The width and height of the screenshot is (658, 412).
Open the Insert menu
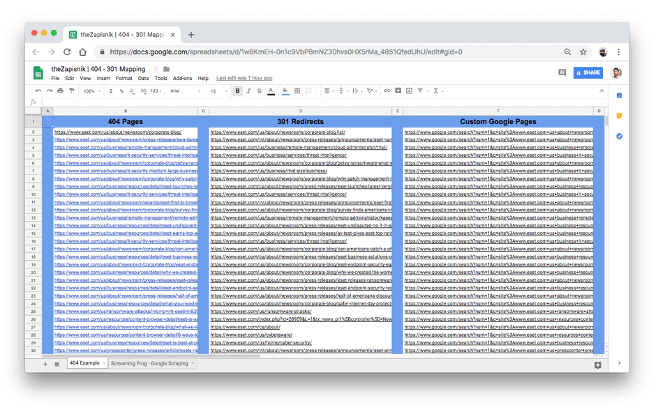tap(103, 78)
